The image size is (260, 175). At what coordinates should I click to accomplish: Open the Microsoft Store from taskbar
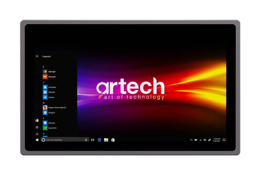(113, 140)
